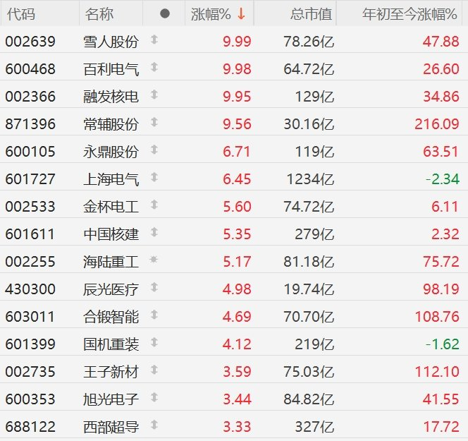Open stock name 百利电气

coord(111,69)
